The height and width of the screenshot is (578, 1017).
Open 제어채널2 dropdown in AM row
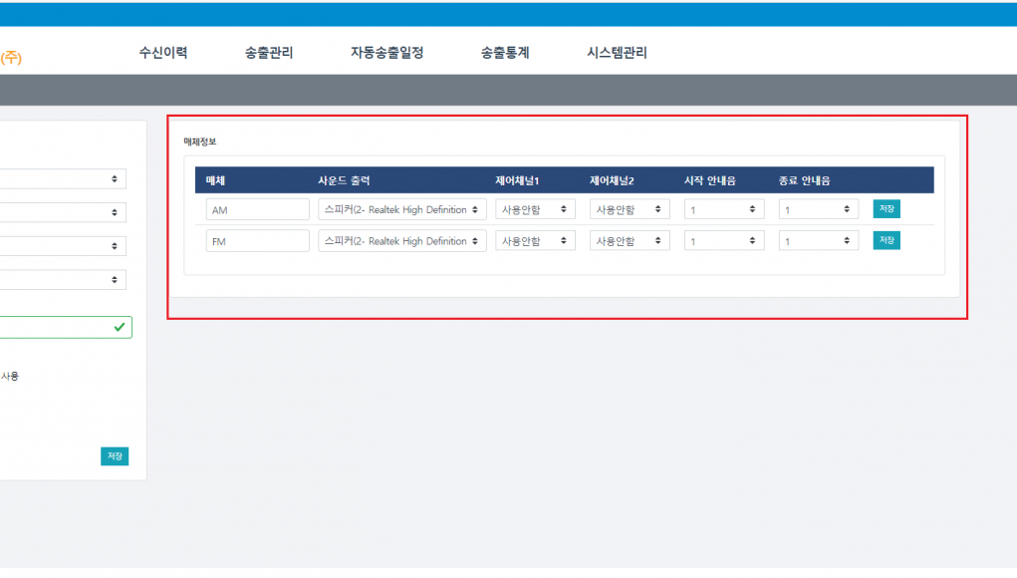point(630,209)
